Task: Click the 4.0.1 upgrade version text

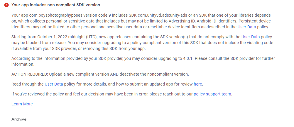Action: tap(187, 58)
